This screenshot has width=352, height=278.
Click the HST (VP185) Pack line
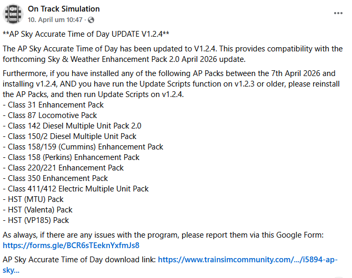(36, 220)
